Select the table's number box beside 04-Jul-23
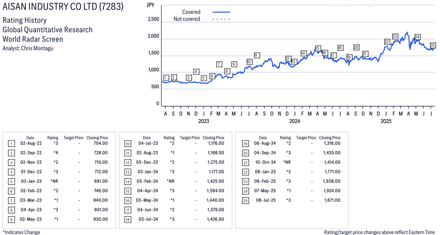 point(127,144)
